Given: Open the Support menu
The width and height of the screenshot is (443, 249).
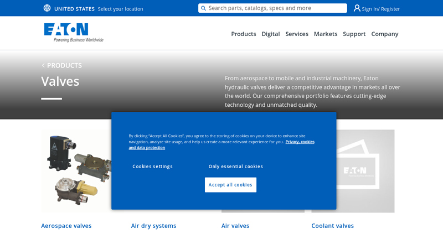Looking at the screenshot, I should point(354,34).
